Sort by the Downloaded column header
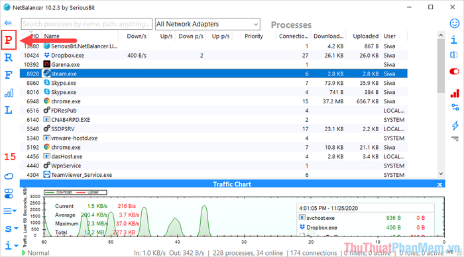464x257 pixels. point(329,36)
